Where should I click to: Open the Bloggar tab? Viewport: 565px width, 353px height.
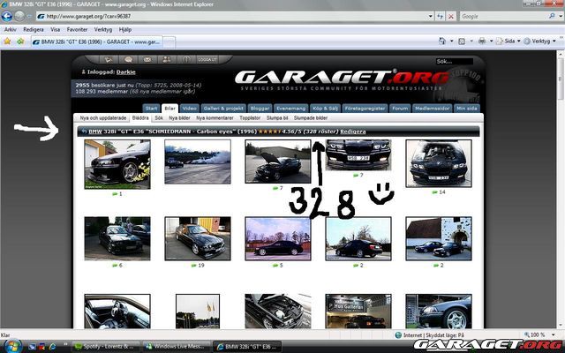260,108
